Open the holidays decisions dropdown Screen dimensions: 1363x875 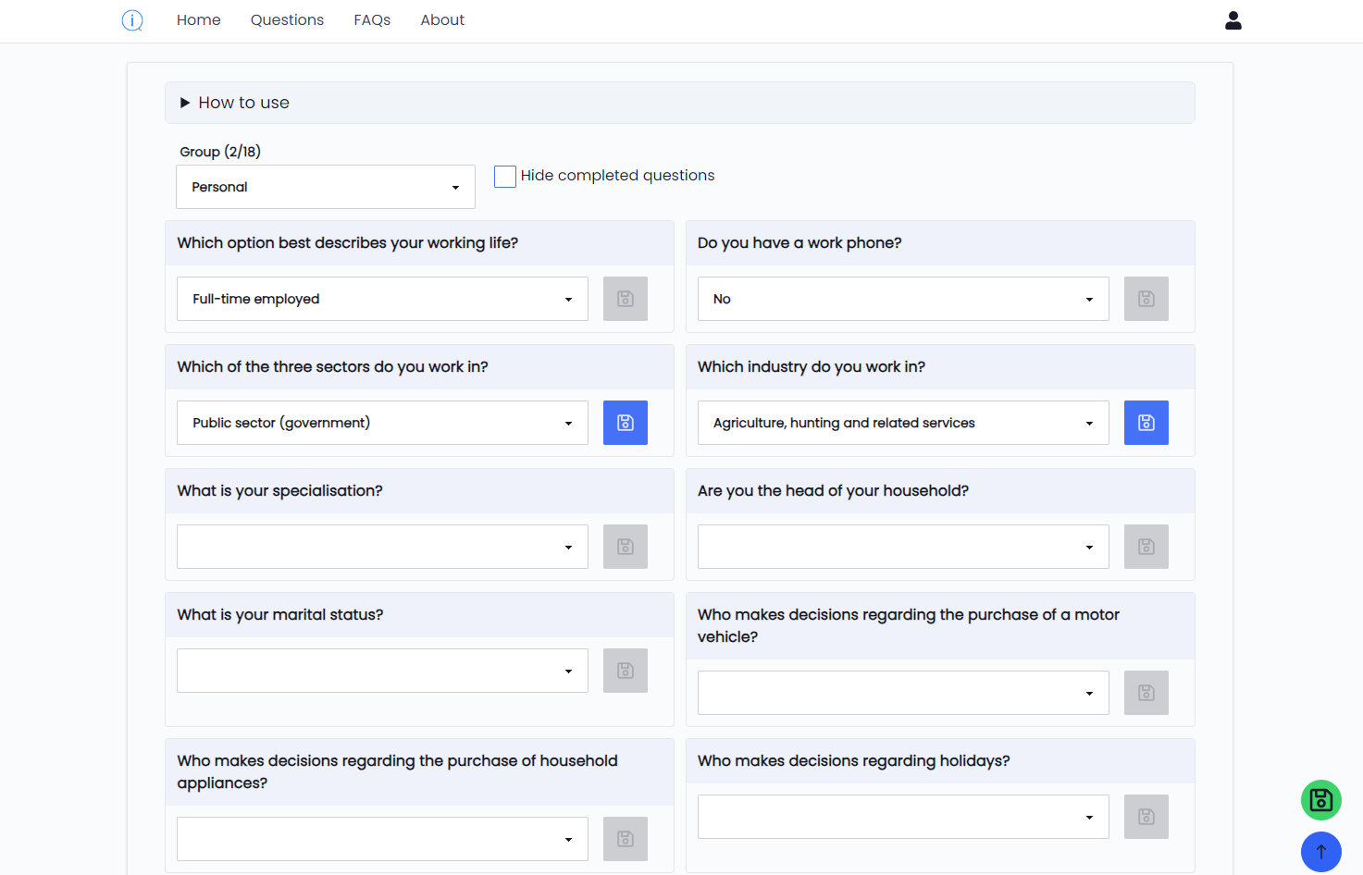[903, 817]
